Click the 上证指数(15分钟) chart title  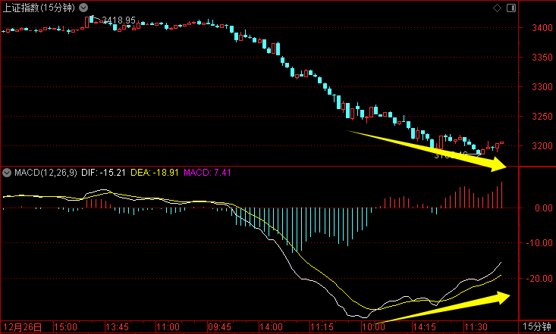(x=38, y=8)
